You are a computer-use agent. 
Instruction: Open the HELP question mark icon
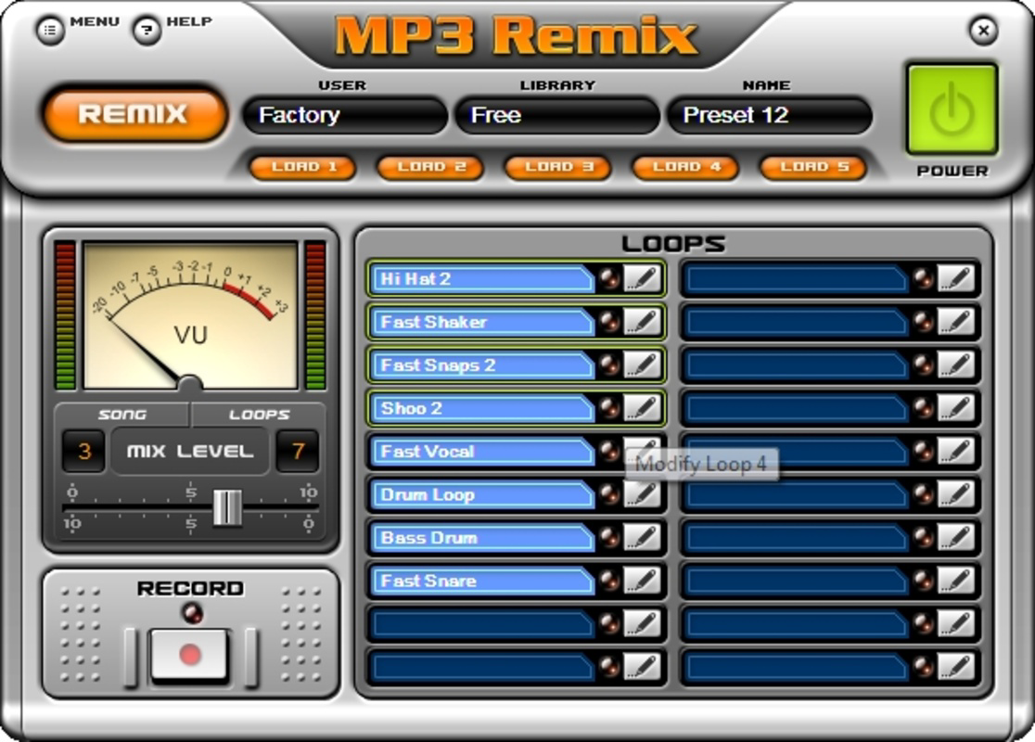(147, 31)
